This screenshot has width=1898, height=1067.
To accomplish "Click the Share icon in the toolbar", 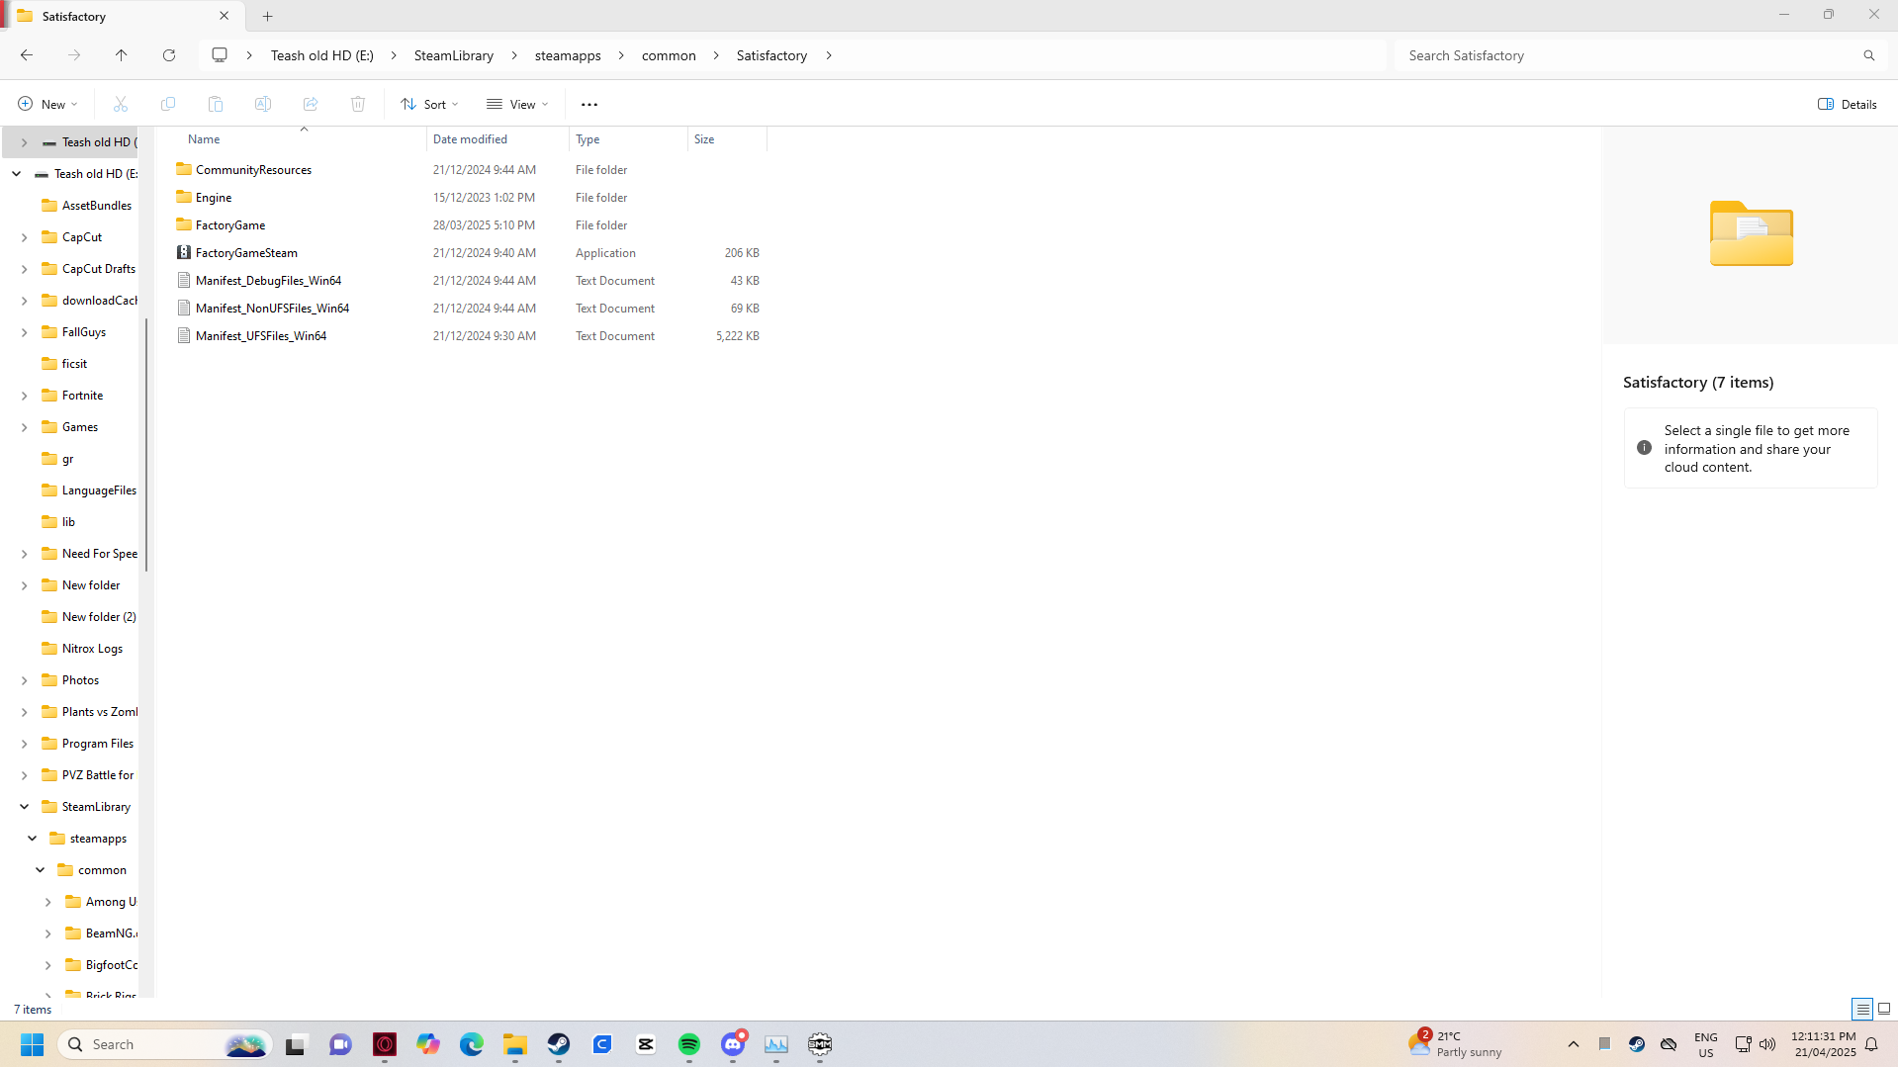I will [311, 104].
